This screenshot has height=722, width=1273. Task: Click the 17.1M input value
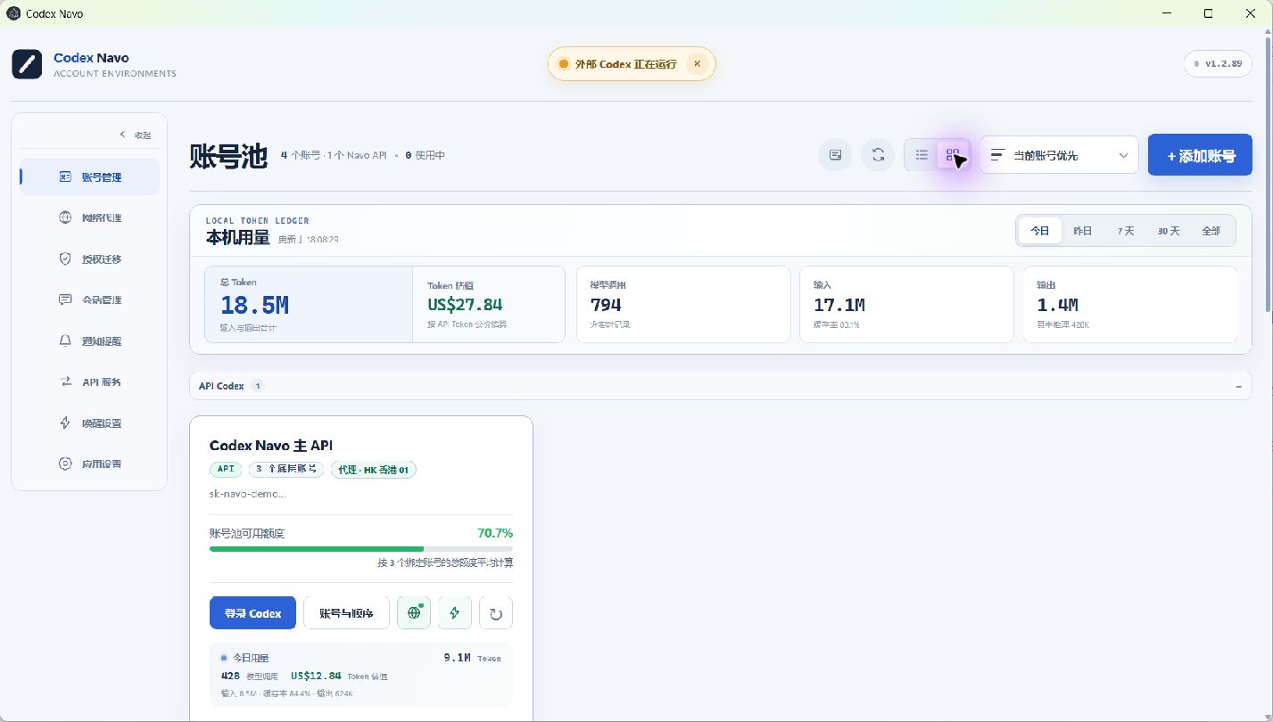pyautogui.click(x=839, y=305)
